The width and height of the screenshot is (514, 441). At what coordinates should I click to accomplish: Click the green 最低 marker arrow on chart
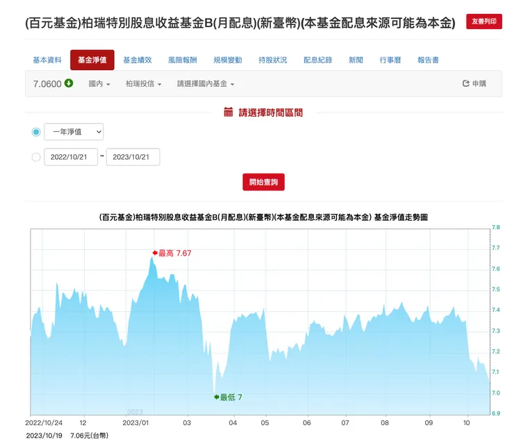point(216,397)
